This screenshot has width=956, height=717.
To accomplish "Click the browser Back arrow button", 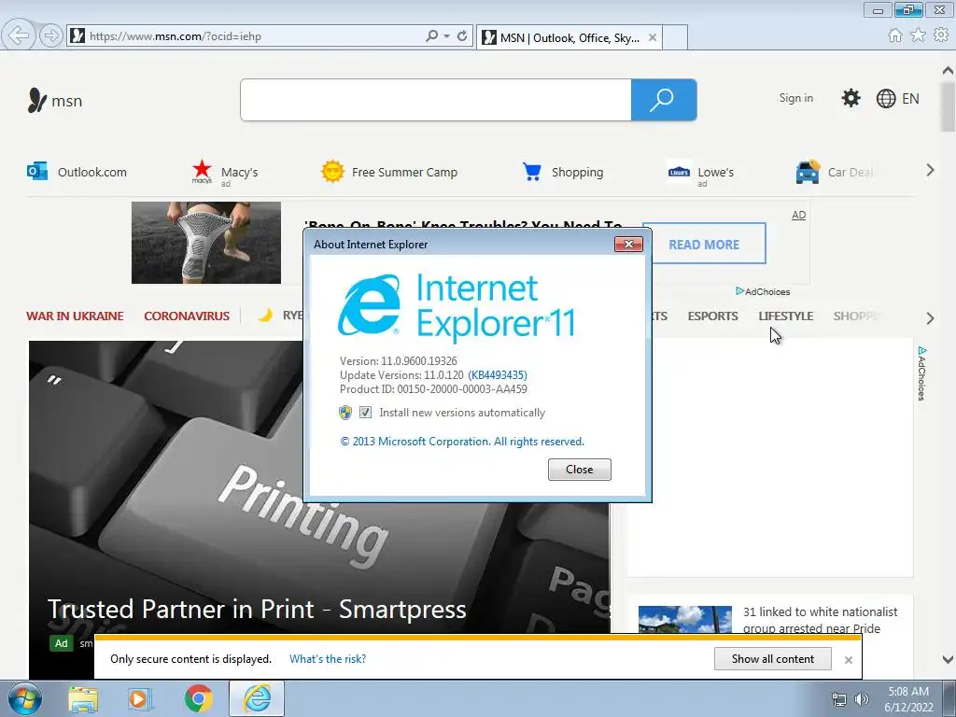I will pyautogui.click(x=18, y=36).
